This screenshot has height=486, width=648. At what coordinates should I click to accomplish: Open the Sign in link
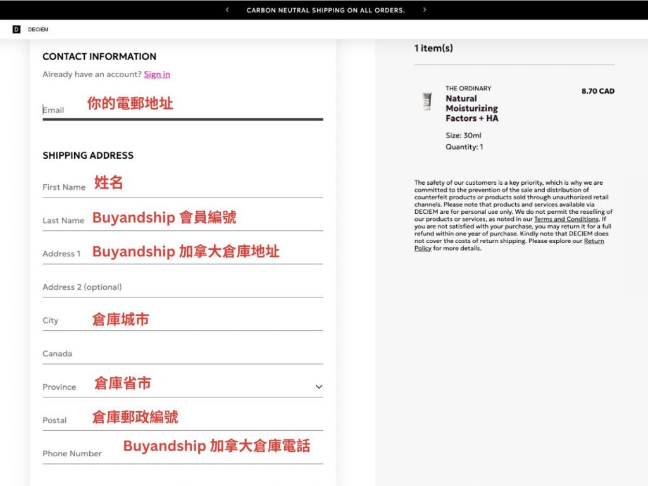tap(156, 74)
